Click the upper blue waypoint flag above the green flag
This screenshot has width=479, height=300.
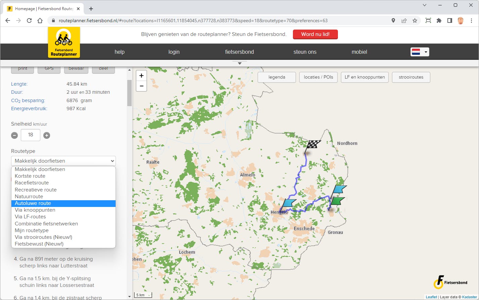click(x=339, y=190)
